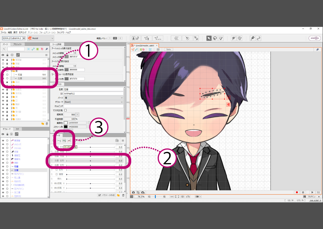Create a warp deformer
The height and width of the screenshot is (229, 323).
[x=176, y=38]
